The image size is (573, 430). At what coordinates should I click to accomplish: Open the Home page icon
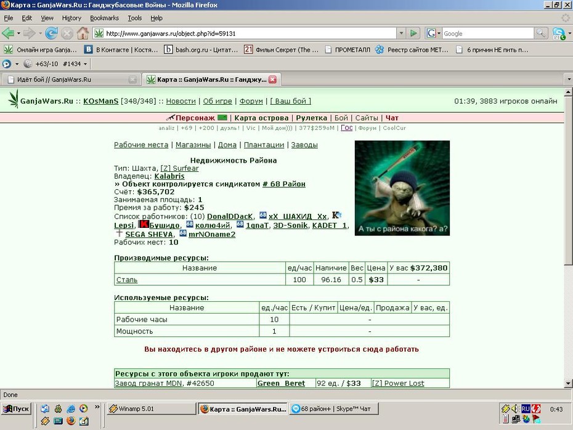point(83,33)
